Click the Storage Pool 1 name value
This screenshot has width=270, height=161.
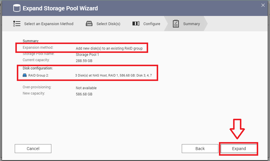(x=87, y=55)
